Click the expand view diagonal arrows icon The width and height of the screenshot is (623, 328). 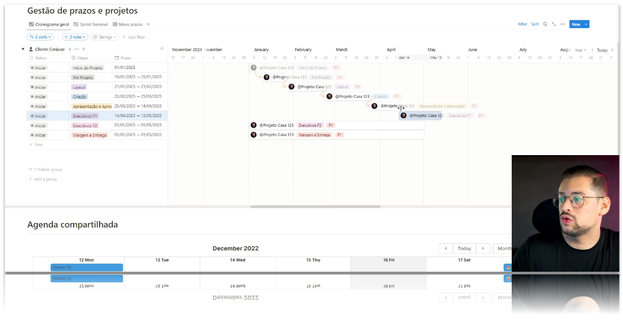(x=553, y=24)
